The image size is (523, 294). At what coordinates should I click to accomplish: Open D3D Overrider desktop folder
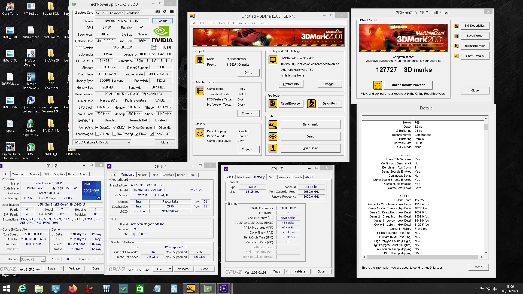point(51,81)
